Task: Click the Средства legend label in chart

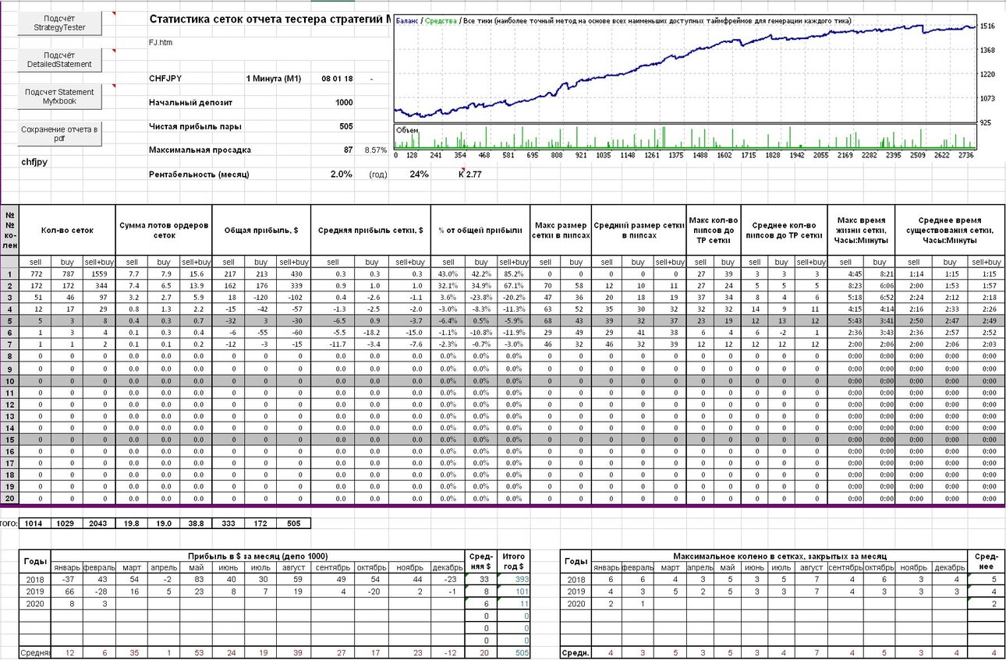Action: 440,20
